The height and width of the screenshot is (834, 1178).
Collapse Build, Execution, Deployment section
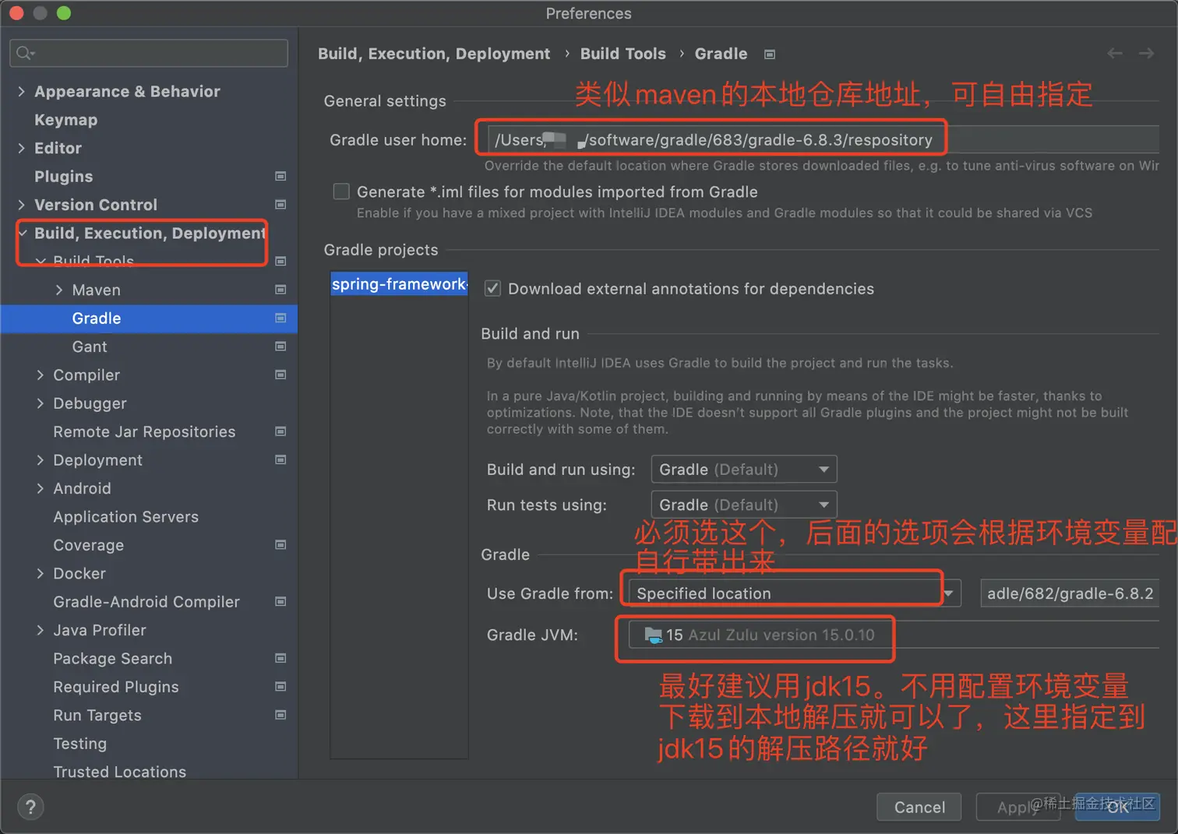click(23, 233)
